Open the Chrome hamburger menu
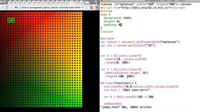 click(97, 7)
